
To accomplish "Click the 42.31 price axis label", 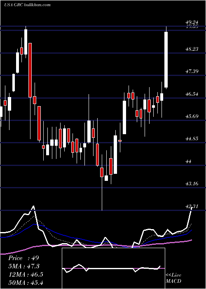I will click(x=192, y=206).
